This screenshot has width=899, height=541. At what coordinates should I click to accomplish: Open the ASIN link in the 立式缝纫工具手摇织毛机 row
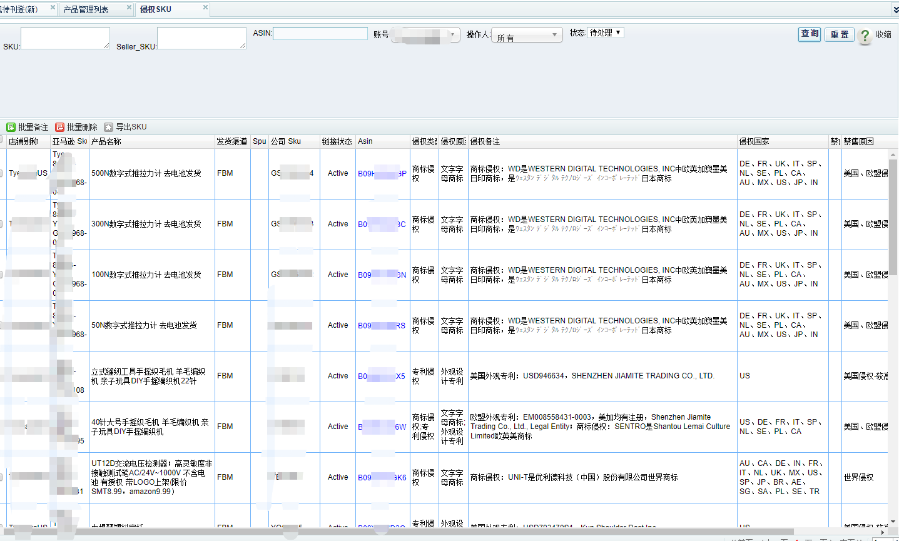click(382, 376)
